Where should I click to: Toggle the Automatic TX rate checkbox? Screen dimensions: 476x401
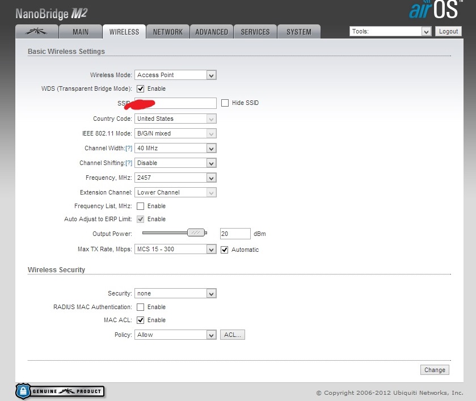224,250
